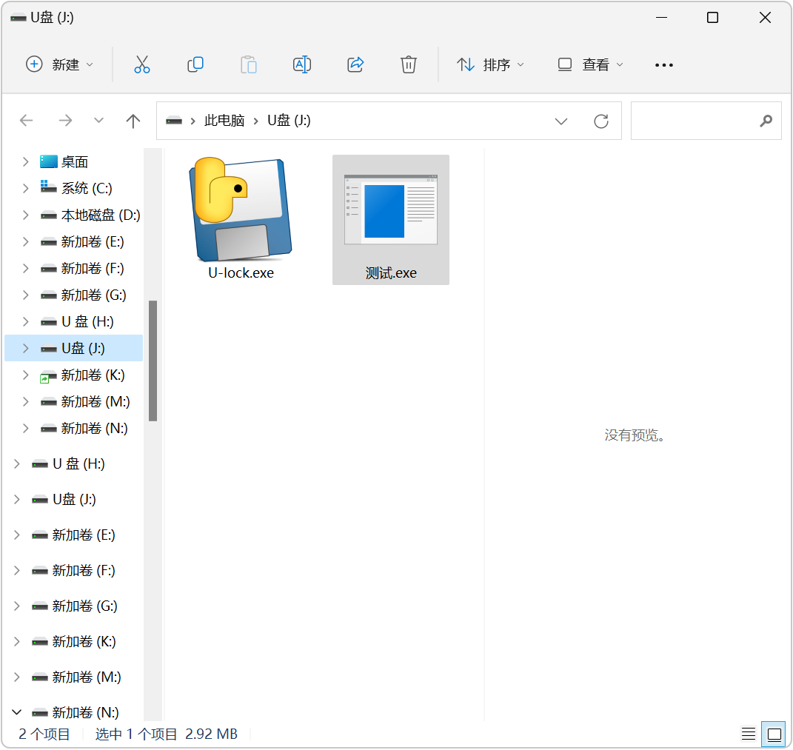Switch to details list view icon
Image resolution: width=793 pixels, height=750 pixels.
(749, 733)
